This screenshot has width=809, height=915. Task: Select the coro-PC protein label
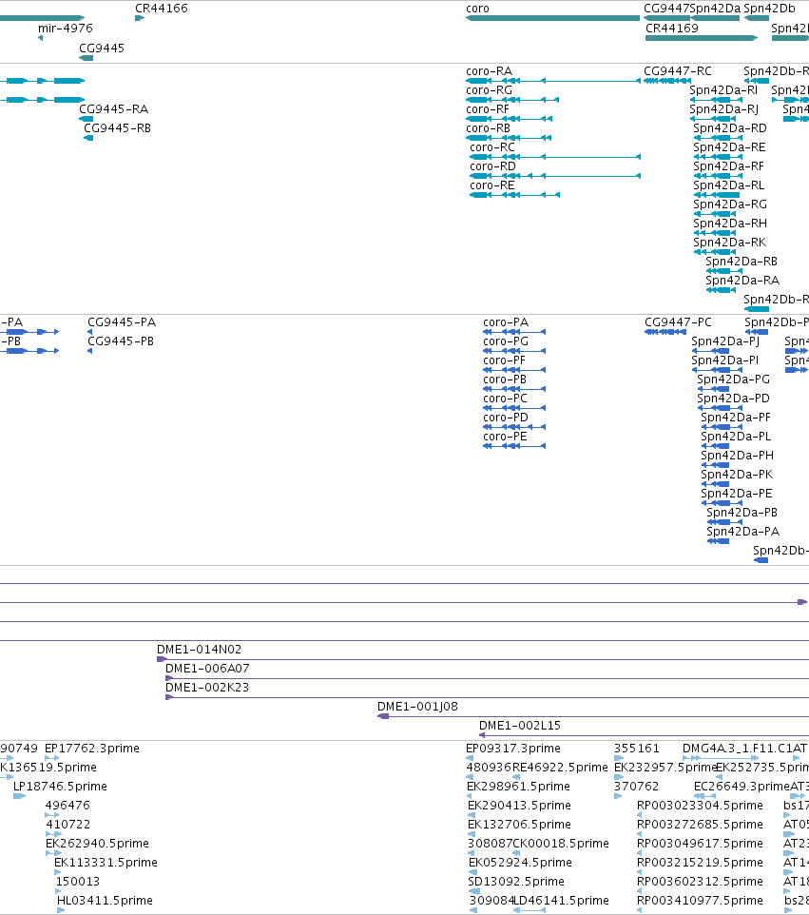coord(505,398)
